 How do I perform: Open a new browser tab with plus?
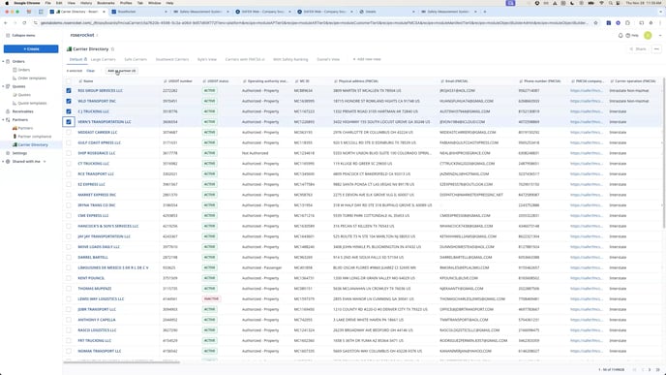[485, 12]
